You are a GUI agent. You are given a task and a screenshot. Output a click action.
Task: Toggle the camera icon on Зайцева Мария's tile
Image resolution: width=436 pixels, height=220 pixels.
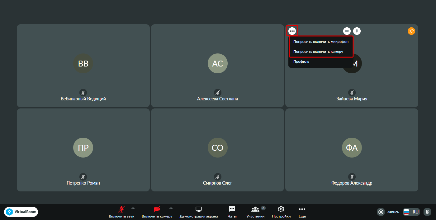[347, 31]
